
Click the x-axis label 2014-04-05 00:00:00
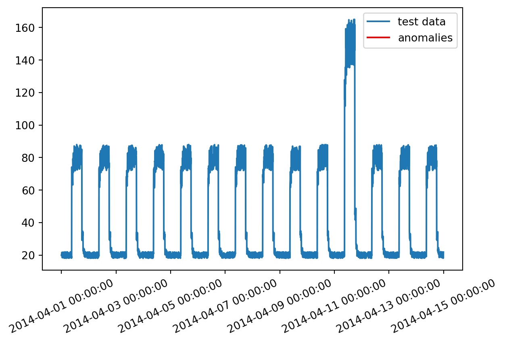point(171,306)
